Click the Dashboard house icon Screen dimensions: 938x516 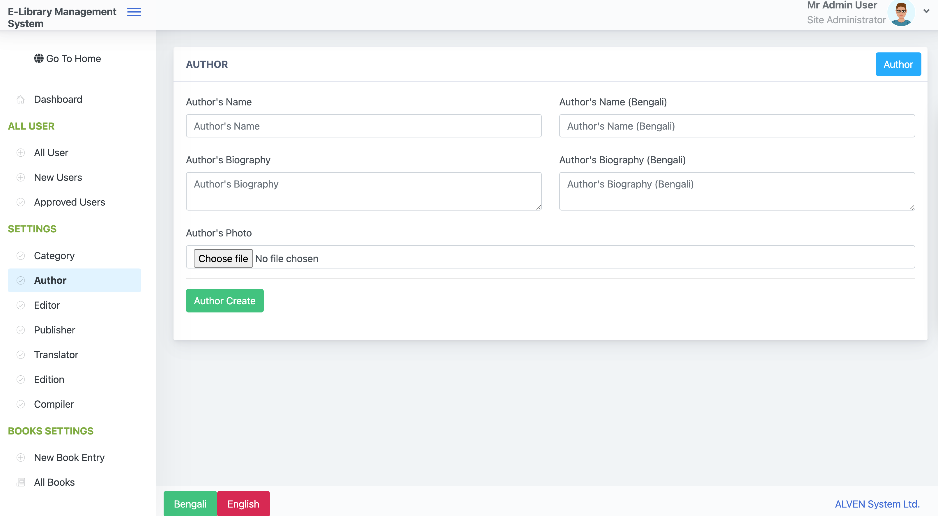21,99
